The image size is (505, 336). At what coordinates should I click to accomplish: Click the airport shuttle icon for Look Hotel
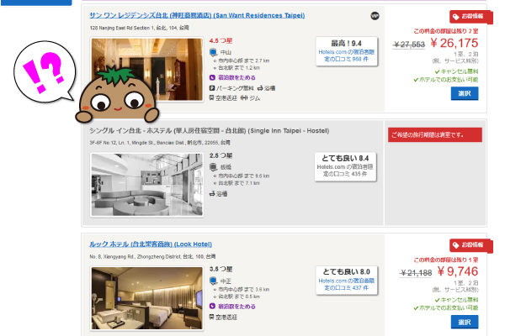pos(212,318)
